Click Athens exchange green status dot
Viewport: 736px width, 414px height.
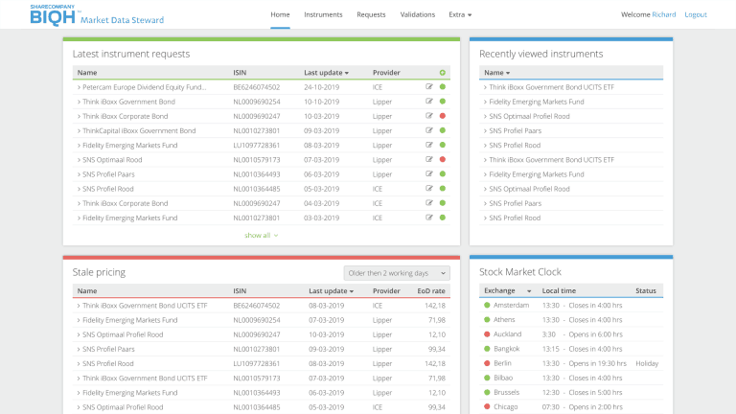[x=487, y=320]
